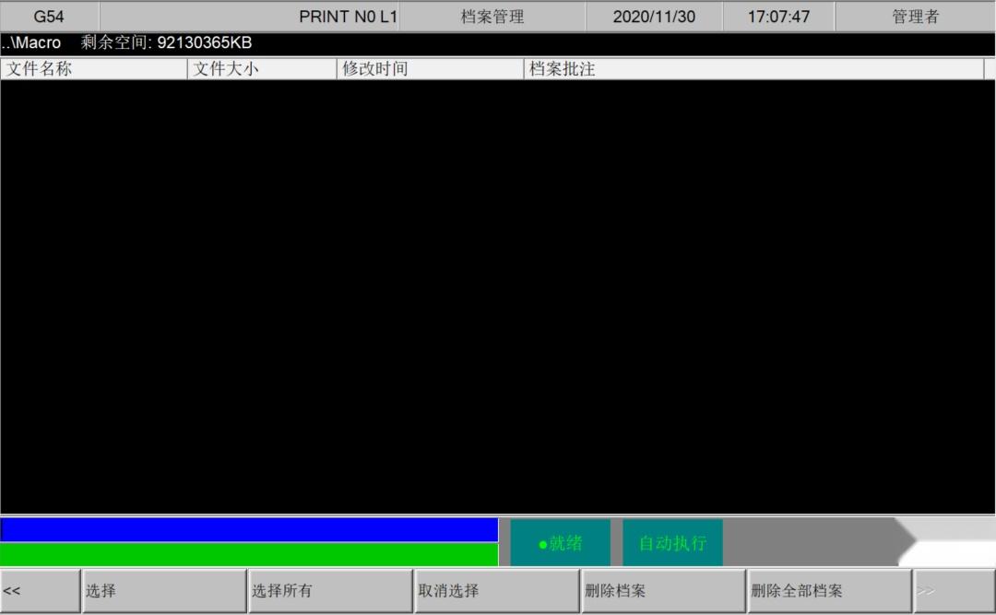
Task: Sort by 文件名称 column header
Action: click(94, 68)
